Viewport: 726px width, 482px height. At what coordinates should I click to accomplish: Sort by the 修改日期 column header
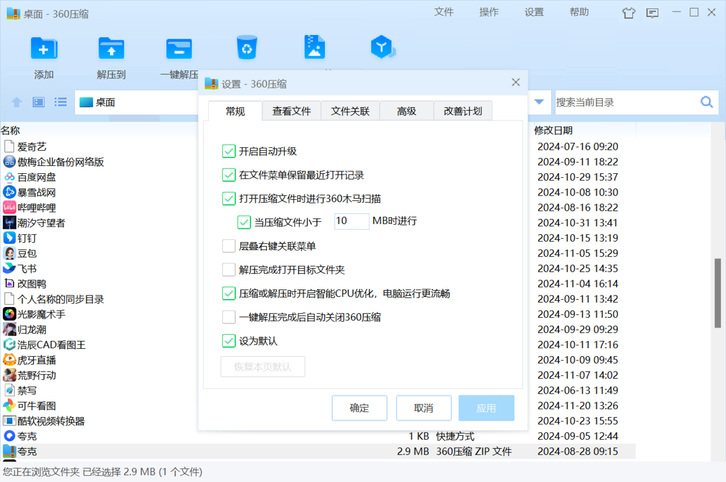tap(553, 130)
